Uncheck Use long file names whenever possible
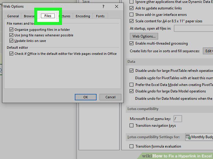The width and height of the screenshot is (213, 159). (11, 35)
